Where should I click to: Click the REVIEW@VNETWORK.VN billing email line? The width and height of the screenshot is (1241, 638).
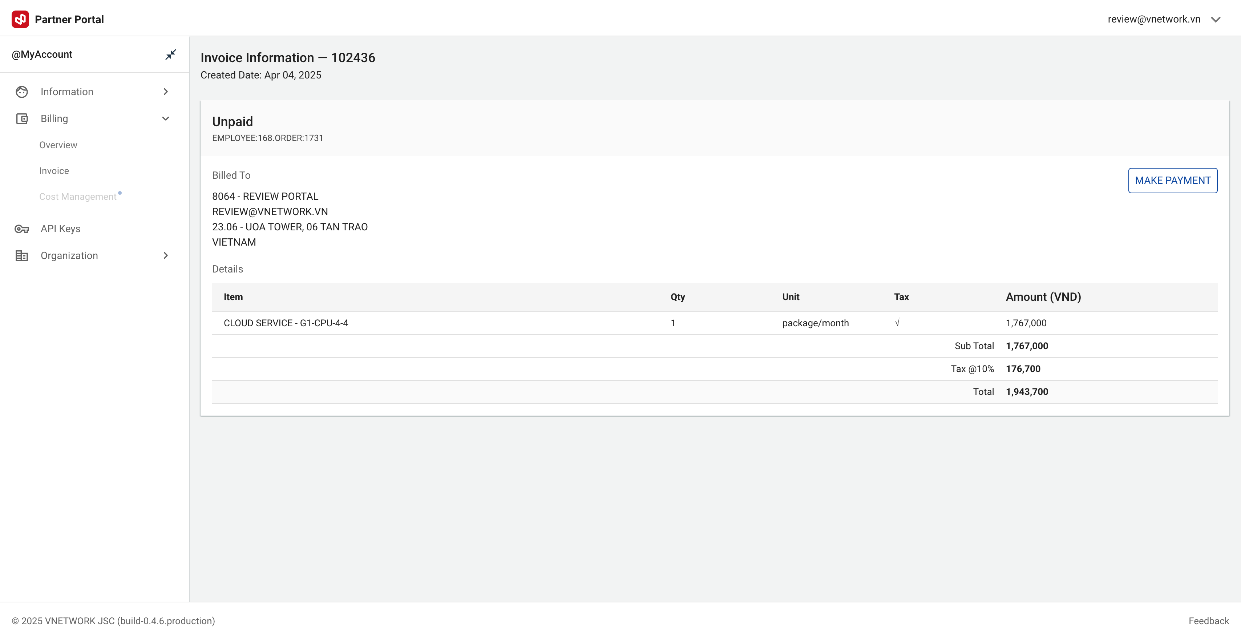270,211
